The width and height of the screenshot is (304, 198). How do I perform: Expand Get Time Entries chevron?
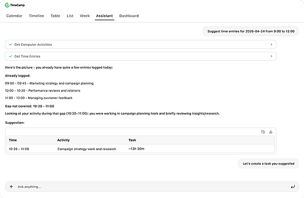pyautogui.click(x=272, y=56)
